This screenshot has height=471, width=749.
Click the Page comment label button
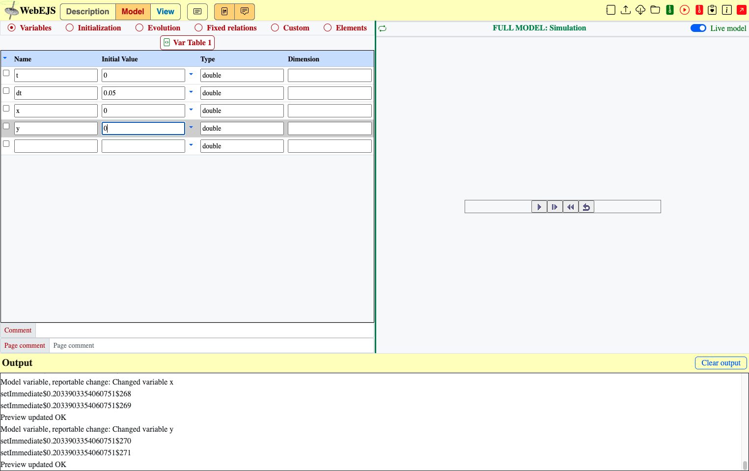25,346
